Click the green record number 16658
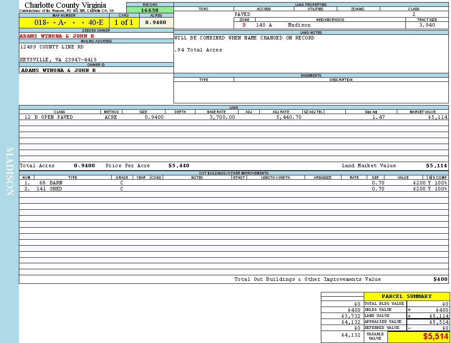The width and height of the screenshot is (451, 343). pyautogui.click(x=149, y=10)
